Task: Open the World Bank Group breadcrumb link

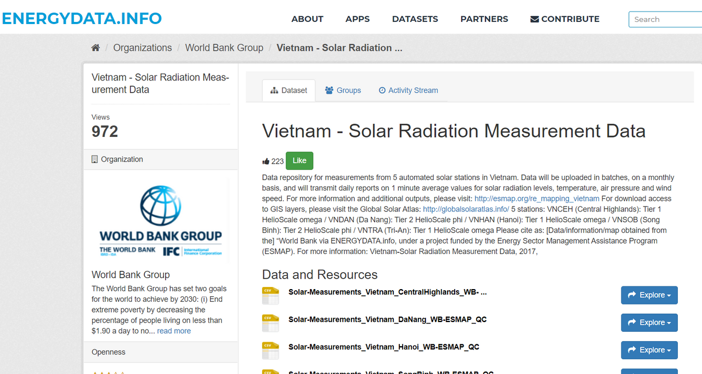Action: [x=224, y=48]
